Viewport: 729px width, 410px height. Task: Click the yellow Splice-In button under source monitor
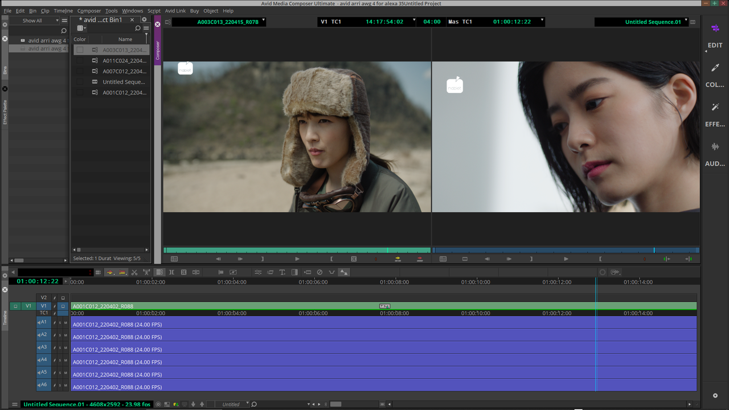click(398, 259)
